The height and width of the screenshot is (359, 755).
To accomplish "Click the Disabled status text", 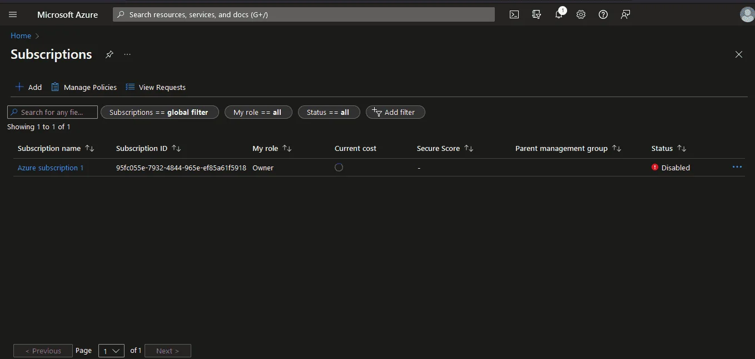I will pos(675,168).
